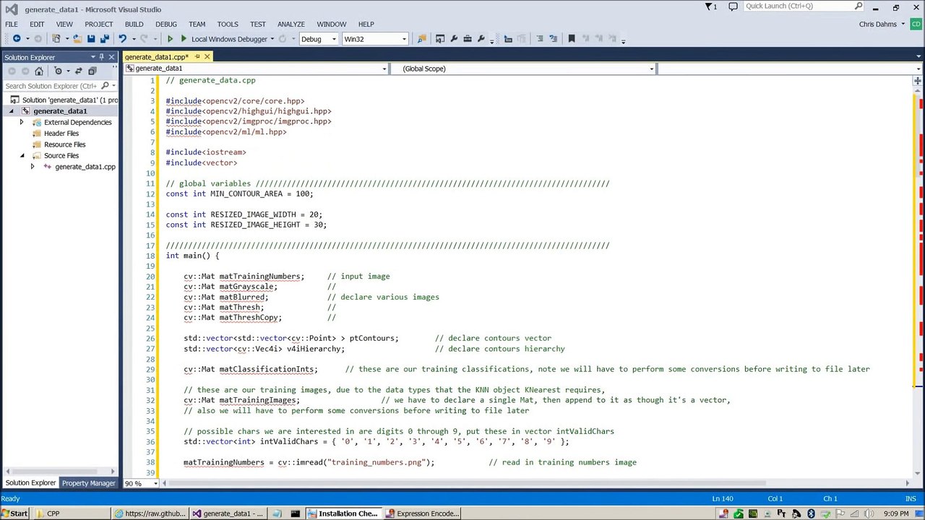Open the FILE menu

tap(12, 24)
